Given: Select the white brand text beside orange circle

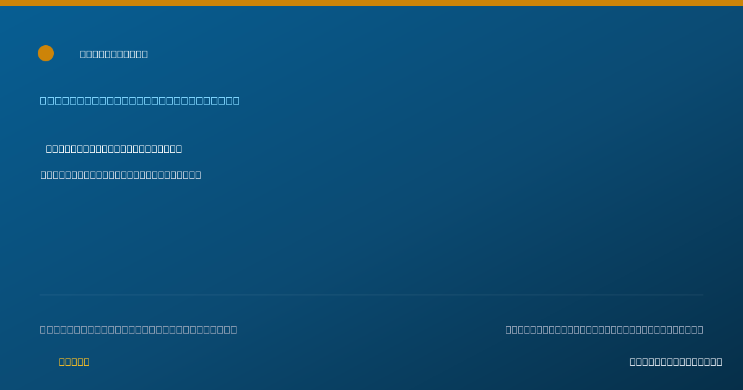Looking at the screenshot, I should [114, 54].
